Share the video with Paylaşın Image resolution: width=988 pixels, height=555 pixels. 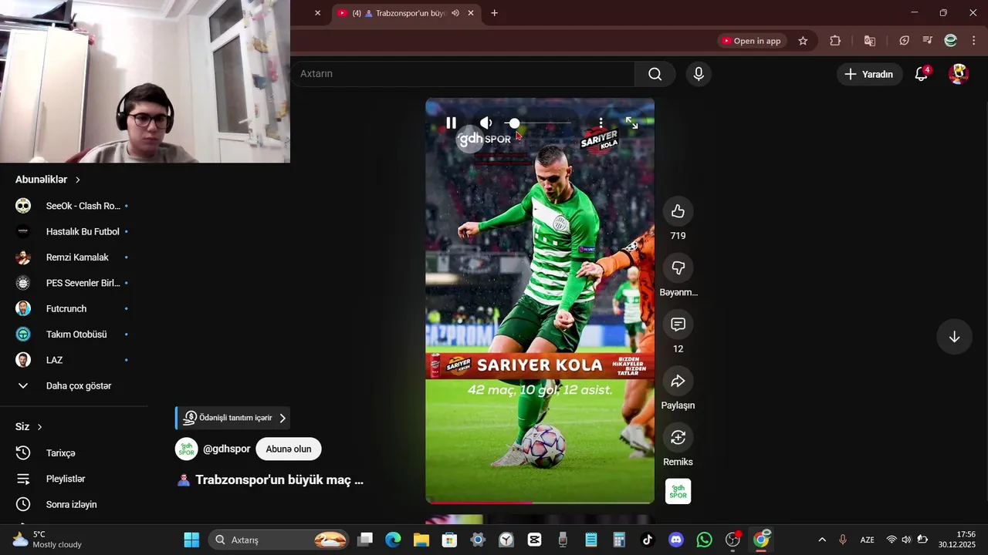[x=678, y=381]
